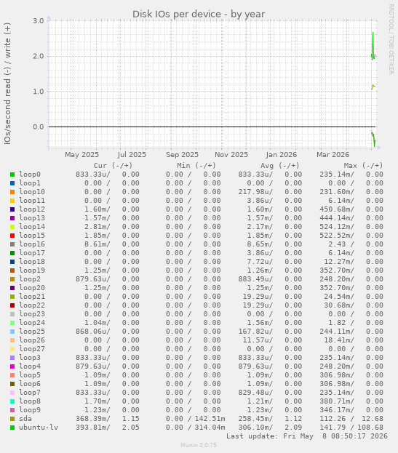Click the 'Jul 2025' axis label
Viewport: 398px width, 453px height.
[132, 155]
